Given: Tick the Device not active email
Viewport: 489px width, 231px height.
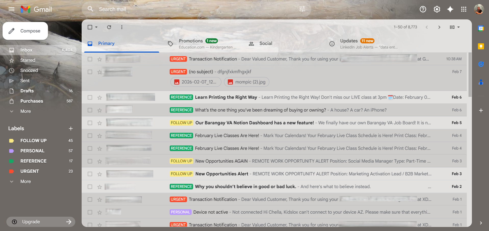Looking at the screenshot, I should (90, 212).
